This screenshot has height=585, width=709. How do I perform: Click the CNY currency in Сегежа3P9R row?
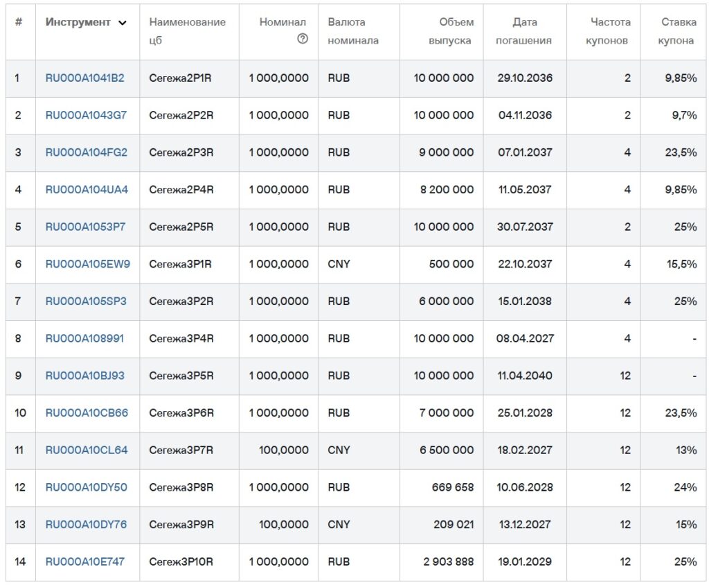coord(339,524)
